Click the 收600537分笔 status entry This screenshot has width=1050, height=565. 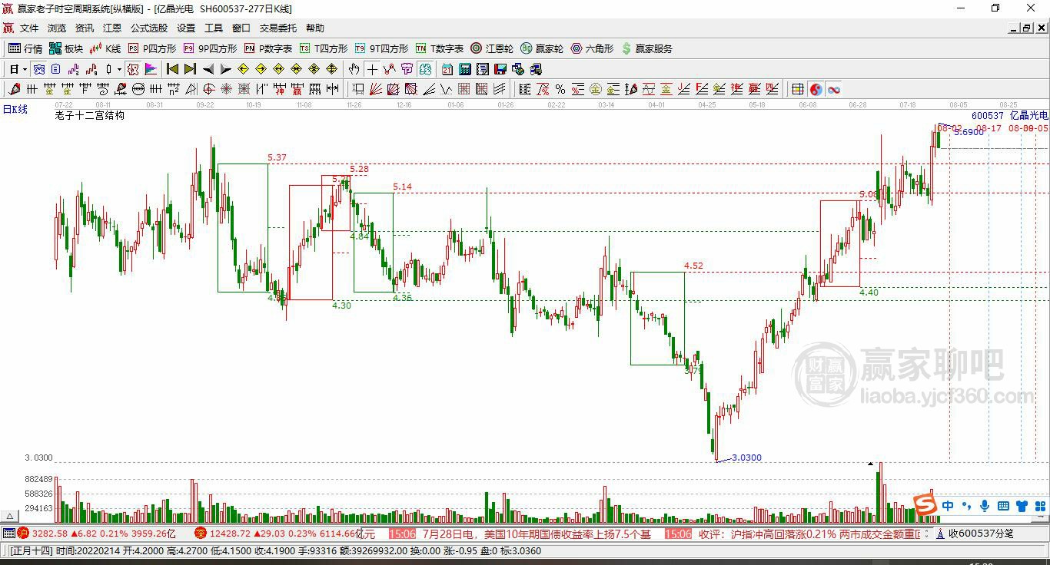pos(980,534)
